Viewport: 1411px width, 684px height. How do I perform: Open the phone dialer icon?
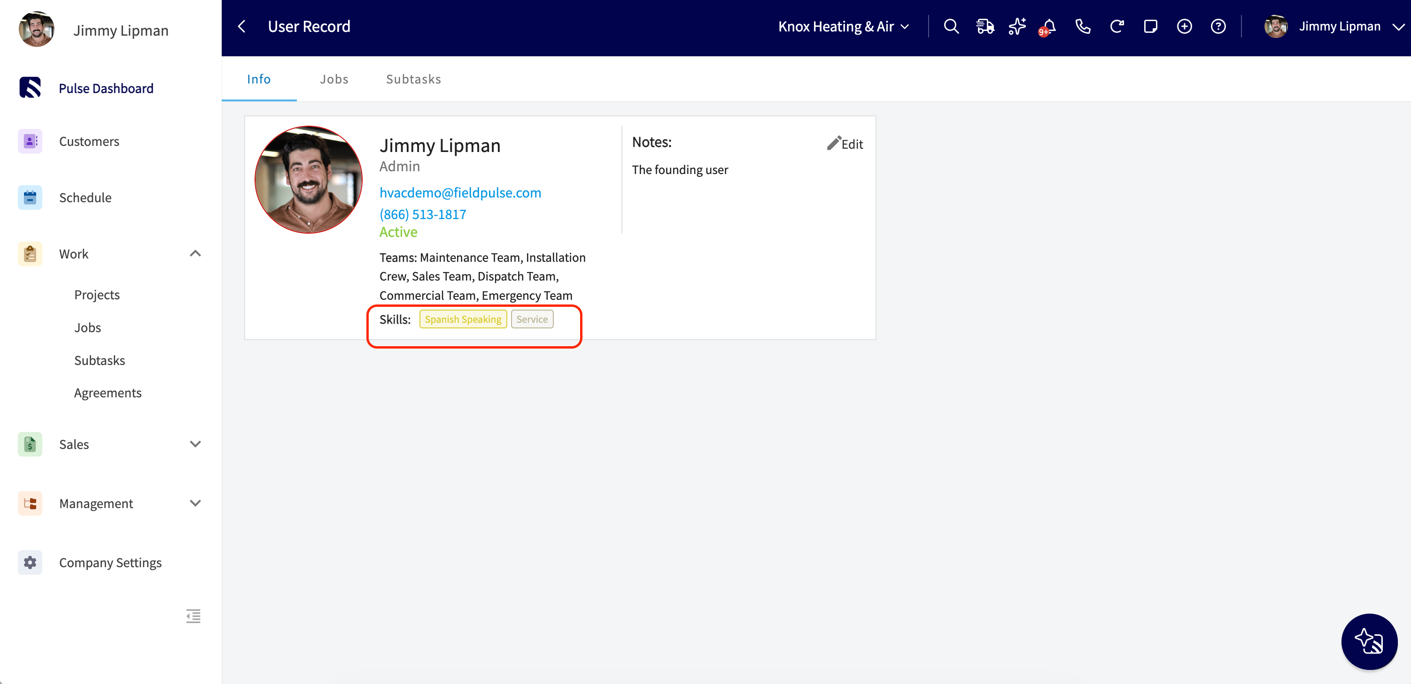(x=1083, y=26)
